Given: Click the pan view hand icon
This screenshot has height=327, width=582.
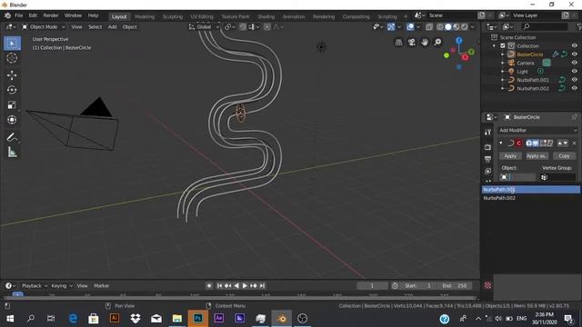Looking at the screenshot, I should tap(425, 43).
